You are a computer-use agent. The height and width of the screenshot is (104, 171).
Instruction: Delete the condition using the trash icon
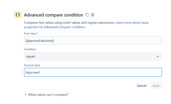(93, 15)
